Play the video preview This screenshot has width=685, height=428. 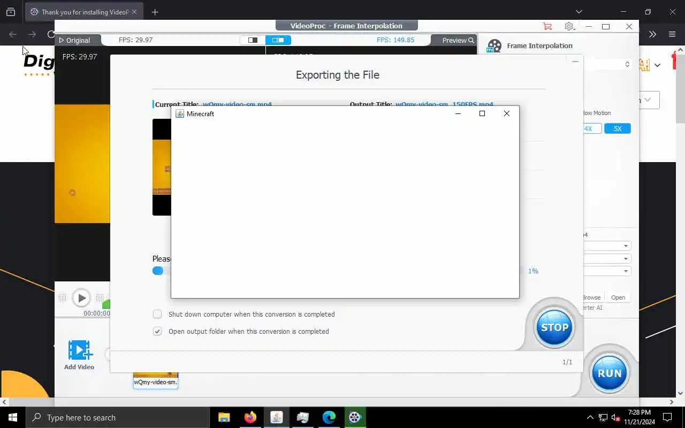(x=81, y=298)
